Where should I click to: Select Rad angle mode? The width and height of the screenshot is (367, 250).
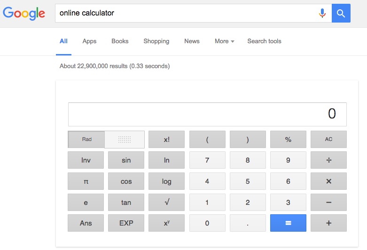pos(87,140)
